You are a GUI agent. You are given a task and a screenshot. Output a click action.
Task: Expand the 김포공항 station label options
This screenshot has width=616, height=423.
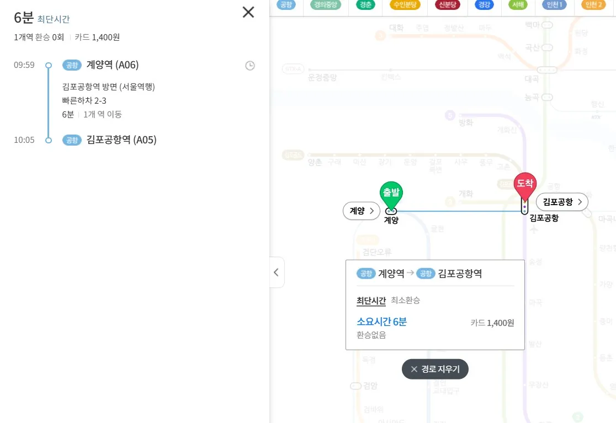click(x=561, y=202)
